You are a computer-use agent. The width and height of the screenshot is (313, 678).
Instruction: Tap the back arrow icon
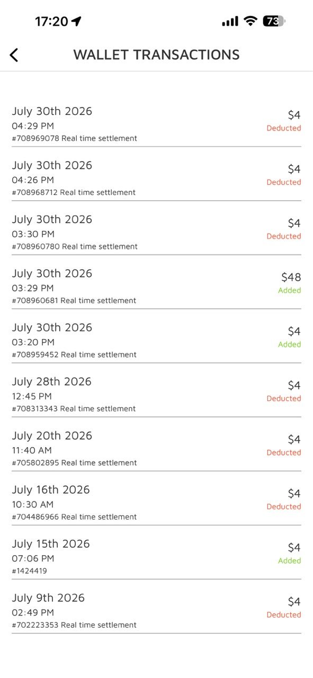coord(14,55)
